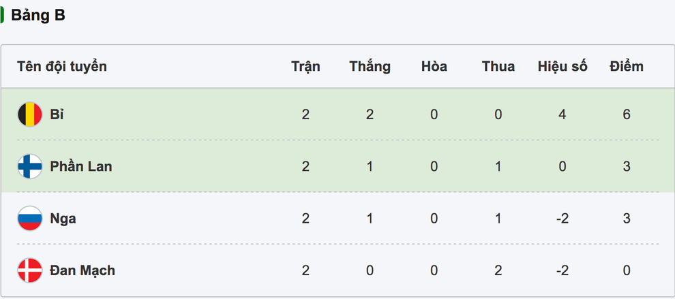Click Nga's goal difference -2
The width and height of the screenshot is (675, 299).
[x=562, y=219]
